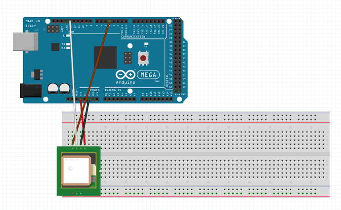Click the L indicator LED

point(68,35)
